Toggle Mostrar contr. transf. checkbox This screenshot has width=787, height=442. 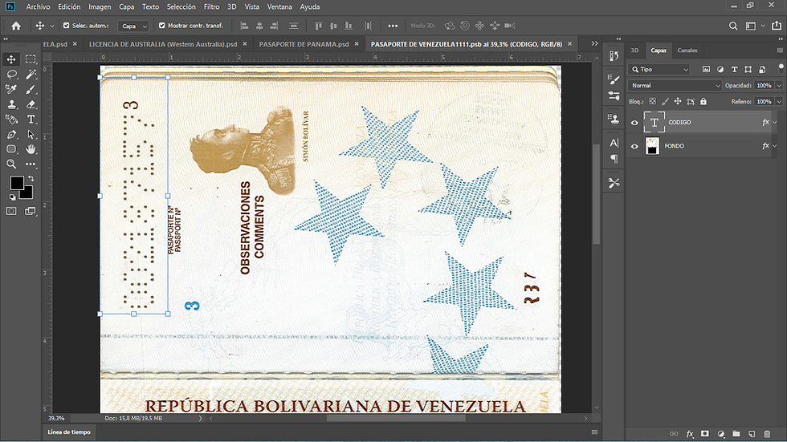[x=161, y=26]
